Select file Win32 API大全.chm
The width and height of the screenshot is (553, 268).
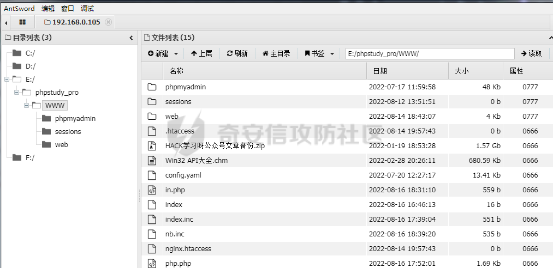[197, 160]
